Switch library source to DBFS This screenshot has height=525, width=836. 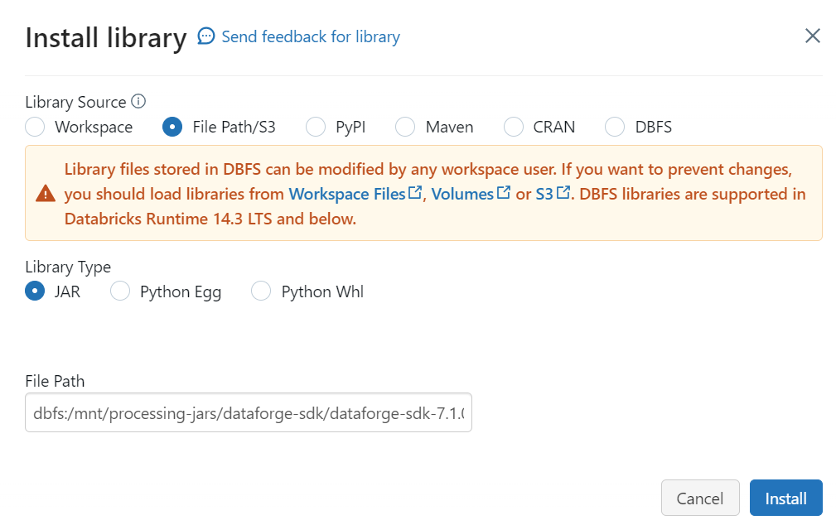615,127
